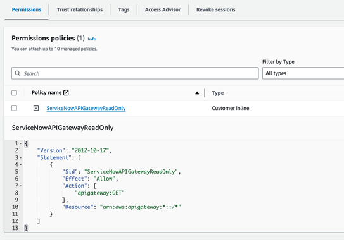The width and height of the screenshot is (344, 240).
Task: Collapse the ServiceNowAPIGatewayReadOnly policy row
Action: click(36, 108)
